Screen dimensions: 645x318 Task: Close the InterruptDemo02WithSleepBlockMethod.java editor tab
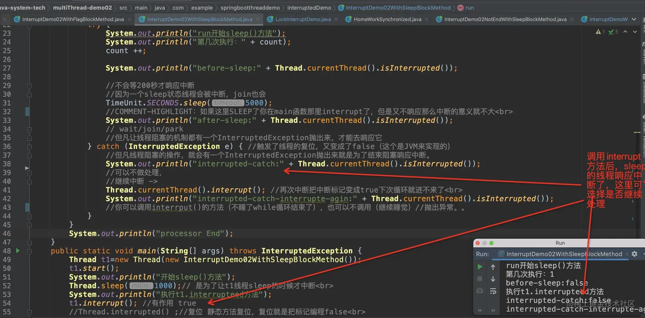pos(258,19)
